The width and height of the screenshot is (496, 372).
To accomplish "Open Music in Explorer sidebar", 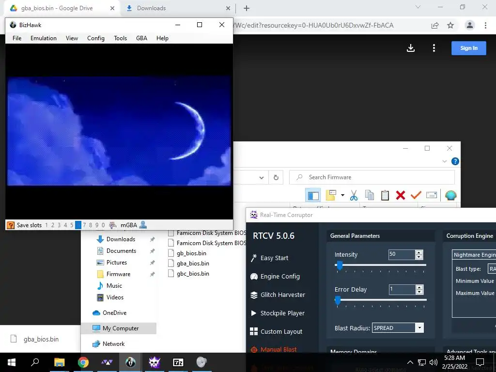I will (114, 286).
